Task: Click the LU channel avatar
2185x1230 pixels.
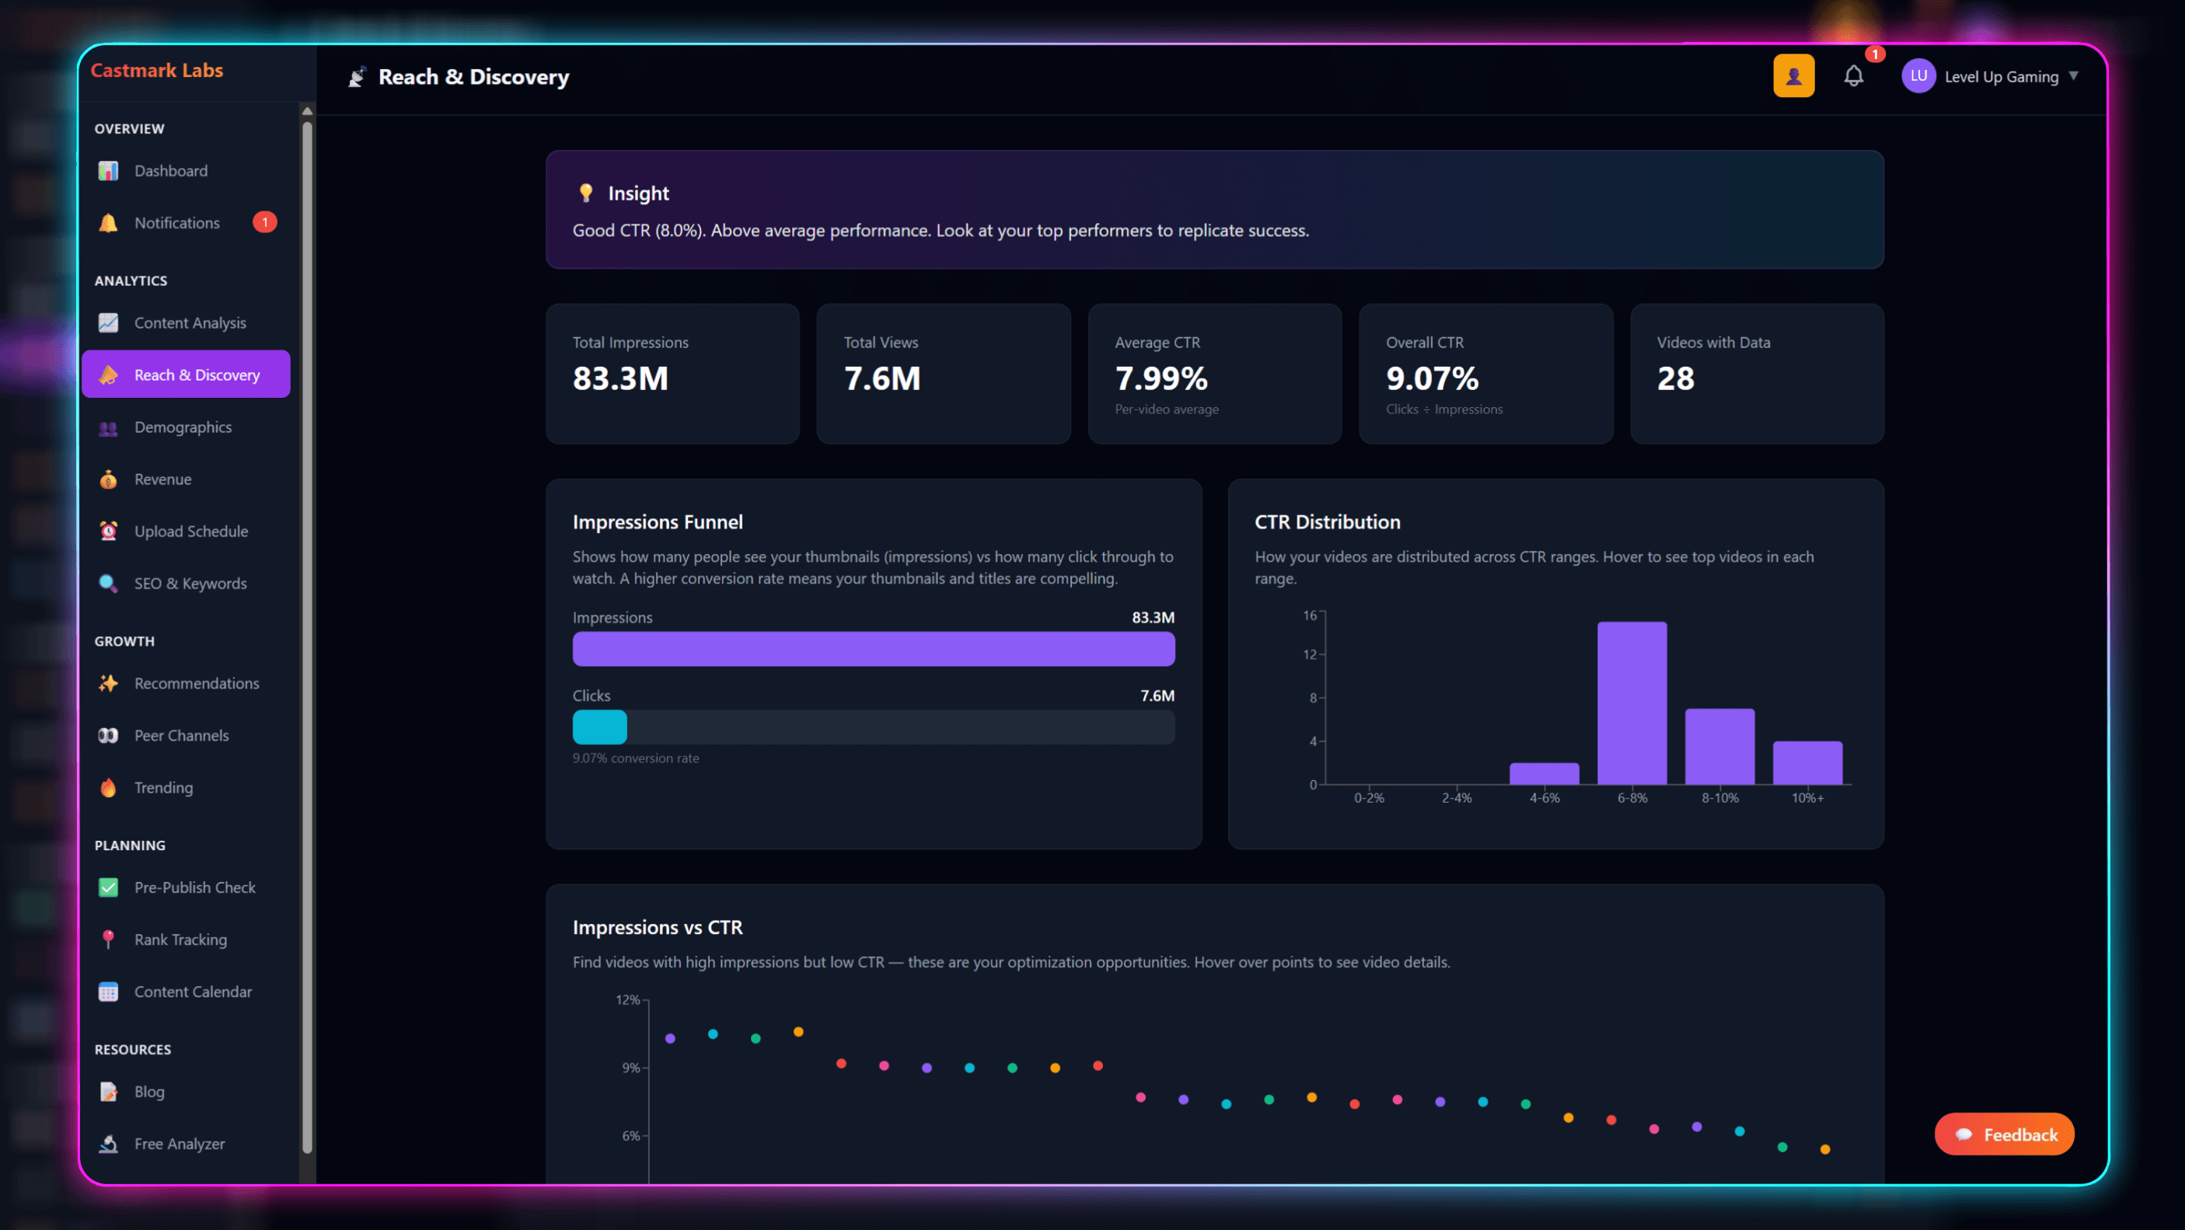Action: (x=1918, y=76)
